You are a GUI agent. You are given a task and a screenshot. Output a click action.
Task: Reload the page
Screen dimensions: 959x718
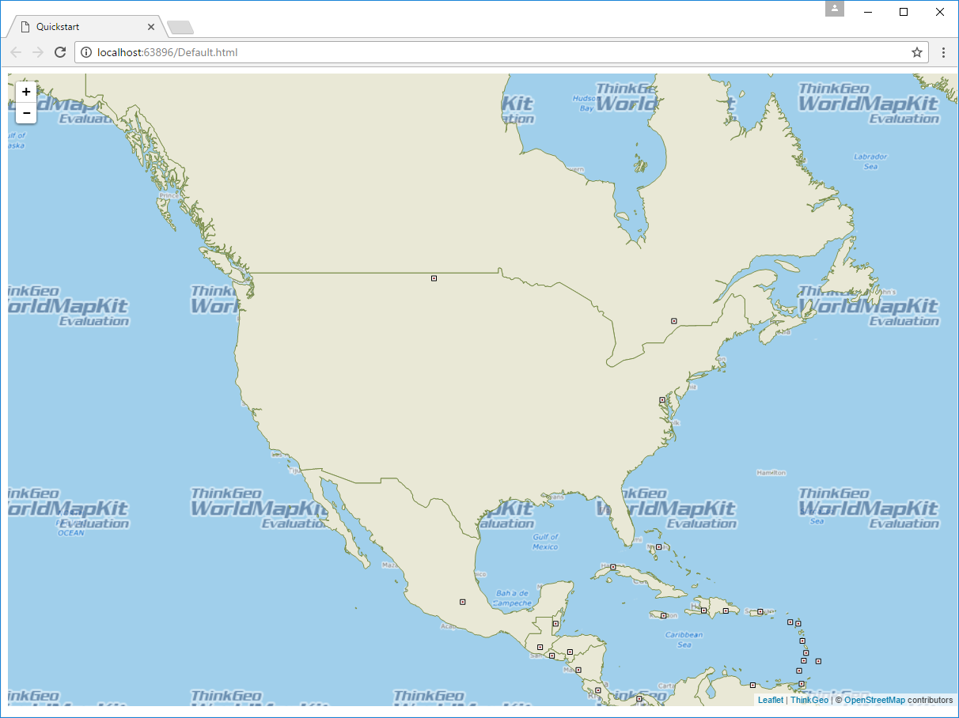click(59, 53)
